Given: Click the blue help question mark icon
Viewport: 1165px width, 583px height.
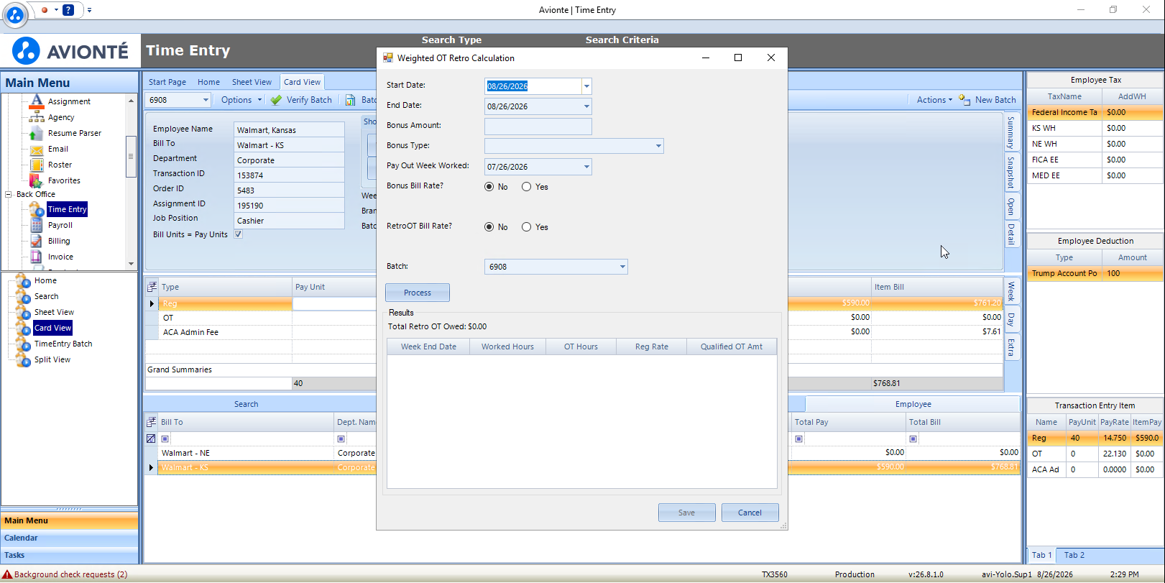Looking at the screenshot, I should (68, 10).
